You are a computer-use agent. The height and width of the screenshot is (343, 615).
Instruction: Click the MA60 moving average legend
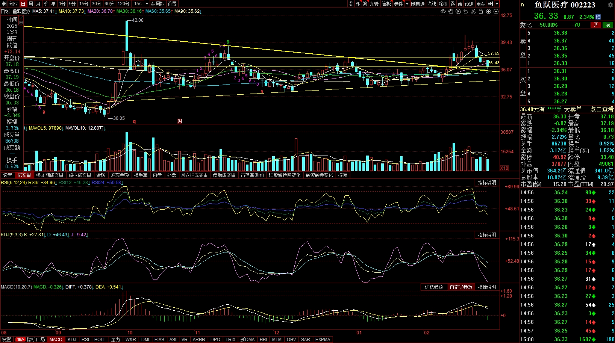(x=159, y=11)
